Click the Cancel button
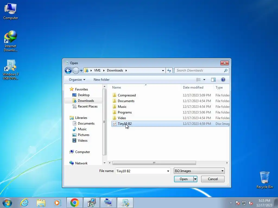The image size is (278, 208). (x=213, y=179)
